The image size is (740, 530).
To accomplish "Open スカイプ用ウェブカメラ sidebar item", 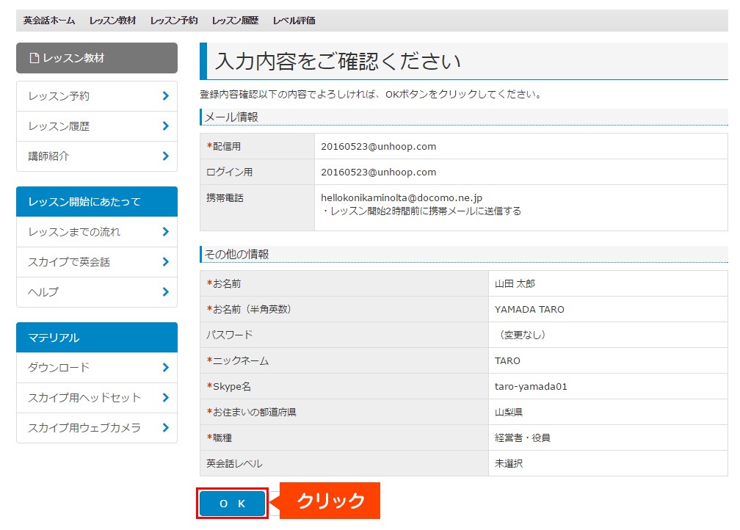I will (x=97, y=428).
